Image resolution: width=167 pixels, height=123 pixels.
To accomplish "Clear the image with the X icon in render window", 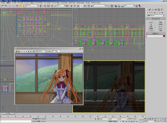I will (x=34, y=52).
